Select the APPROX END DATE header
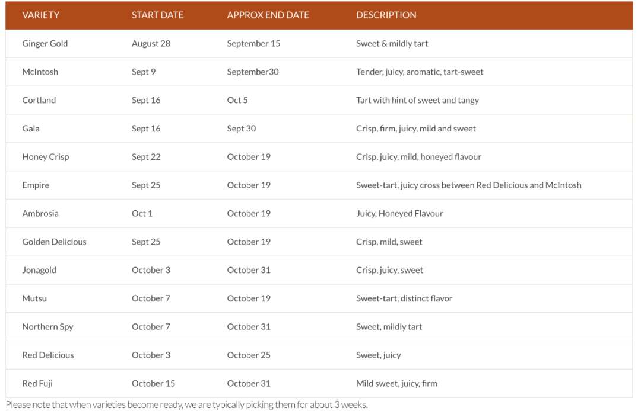 pyautogui.click(x=268, y=15)
